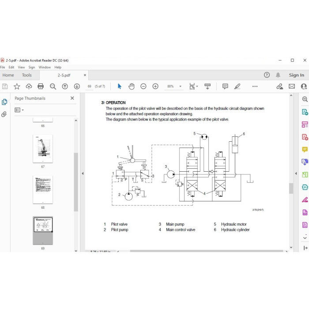Close the 2-5.pdf tab

(x=85, y=75)
